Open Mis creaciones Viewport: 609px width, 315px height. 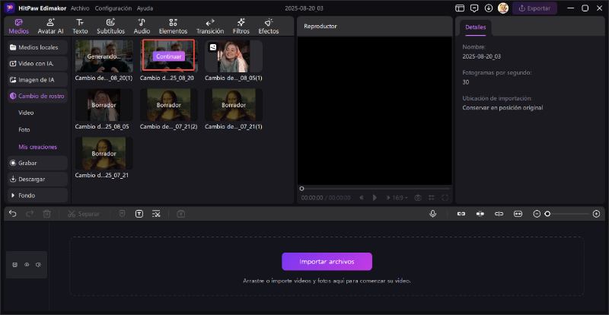pos(37,147)
